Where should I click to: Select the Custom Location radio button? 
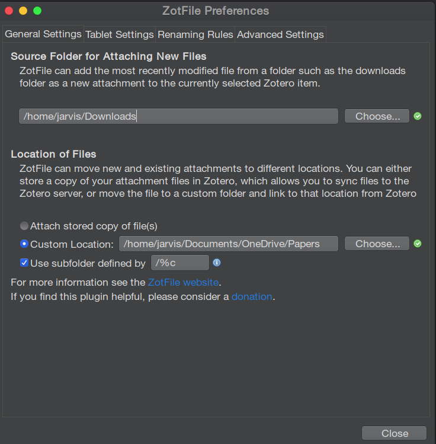pos(24,244)
